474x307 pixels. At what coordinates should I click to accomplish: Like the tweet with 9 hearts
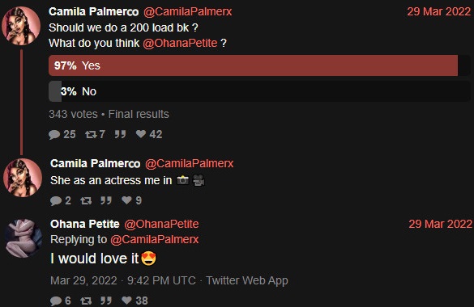pos(126,200)
